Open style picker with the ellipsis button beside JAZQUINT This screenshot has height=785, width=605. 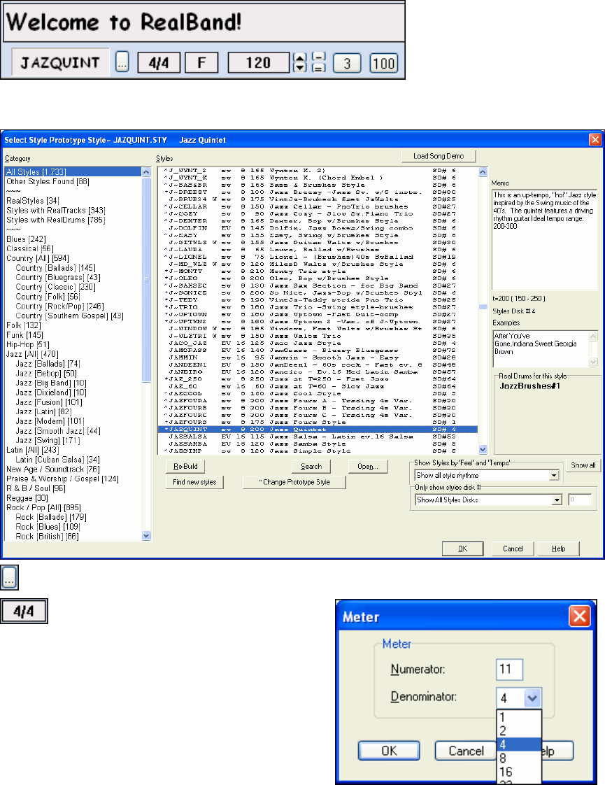pyautogui.click(x=122, y=62)
